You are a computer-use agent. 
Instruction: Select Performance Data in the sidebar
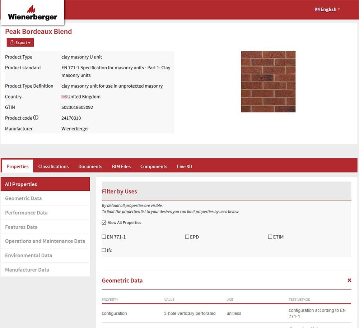click(45, 213)
